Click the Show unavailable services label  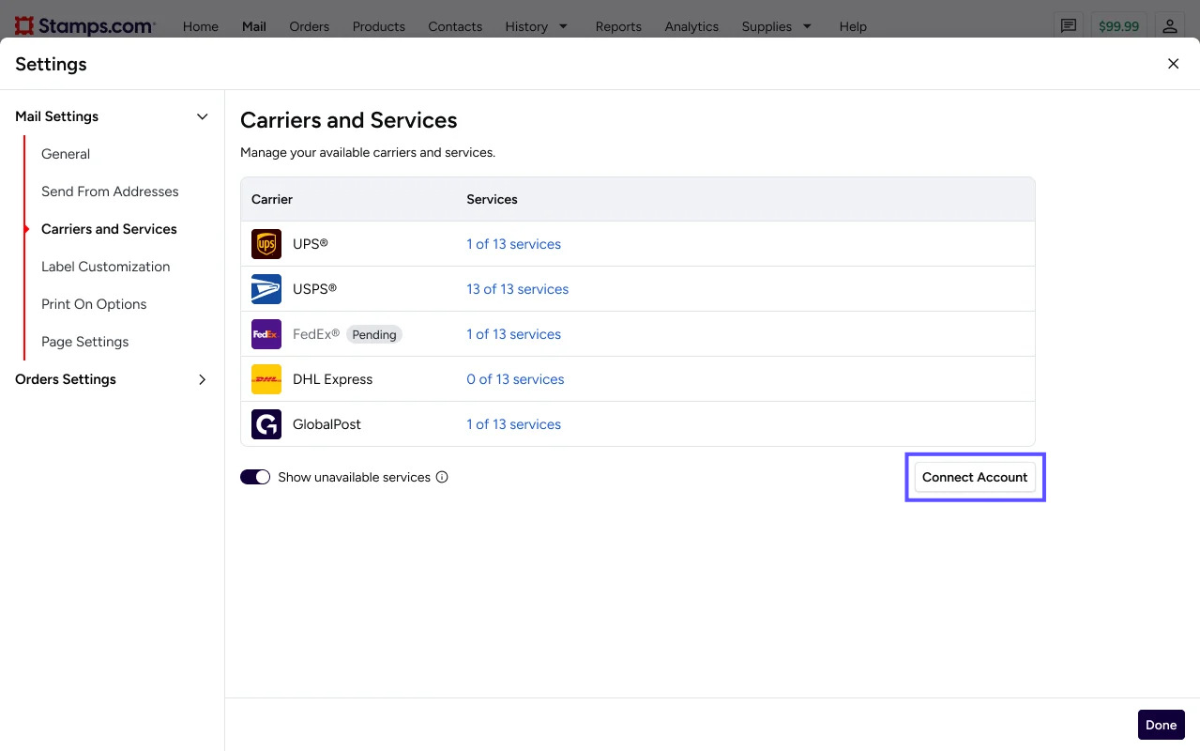354,477
